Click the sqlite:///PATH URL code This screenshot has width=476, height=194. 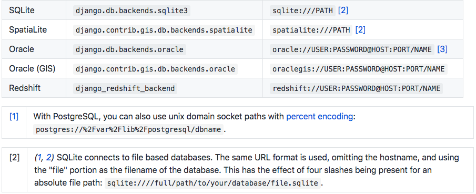303,11
